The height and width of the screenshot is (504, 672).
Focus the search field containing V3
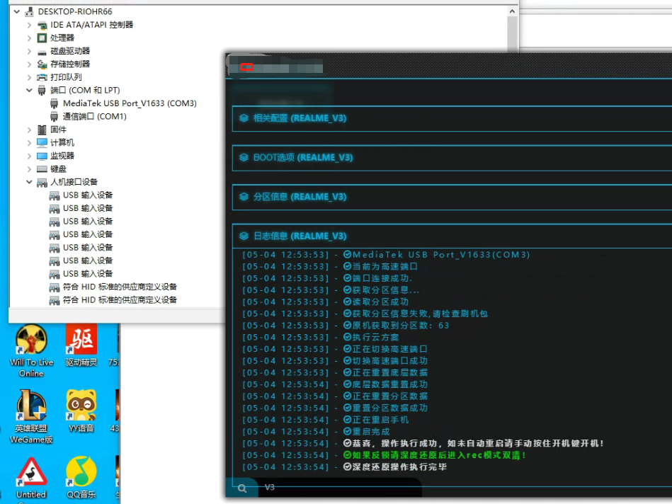[x=341, y=488]
